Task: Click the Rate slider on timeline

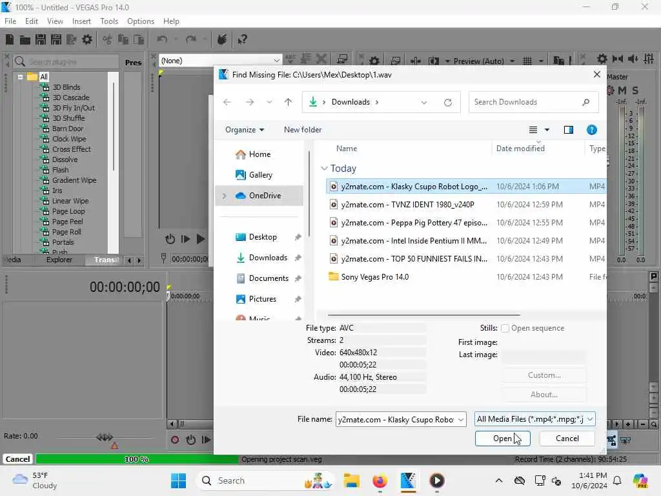Action: pyautogui.click(x=105, y=437)
